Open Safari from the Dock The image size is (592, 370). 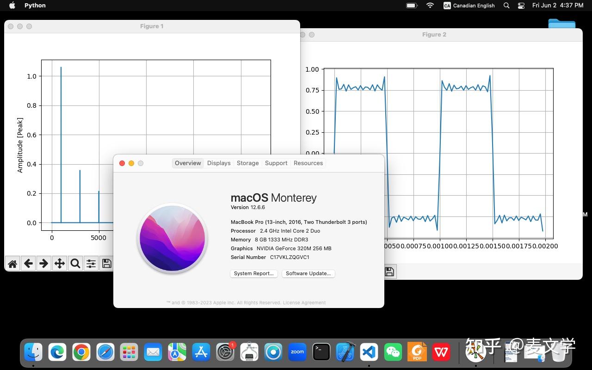pos(105,352)
